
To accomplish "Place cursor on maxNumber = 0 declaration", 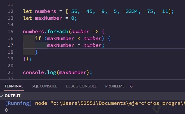I will pos(50,18).
